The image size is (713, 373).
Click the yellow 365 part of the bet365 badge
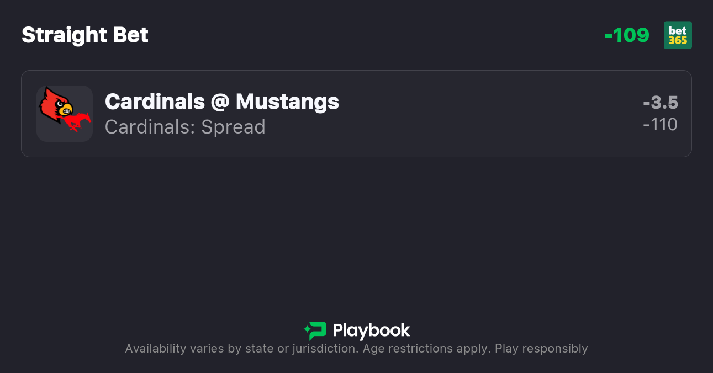(678, 40)
